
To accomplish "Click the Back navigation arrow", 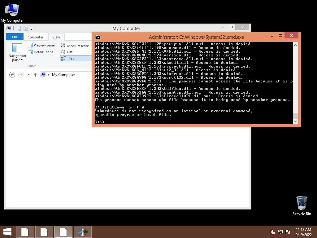I will [x=12, y=75].
